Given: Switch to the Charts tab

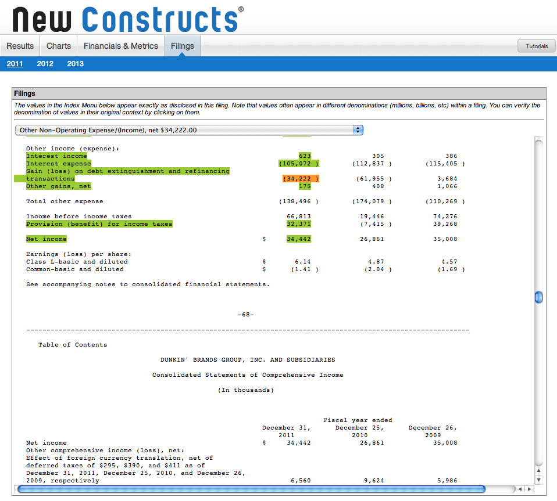Looking at the screenshot, I should click(x=59, y=46).
